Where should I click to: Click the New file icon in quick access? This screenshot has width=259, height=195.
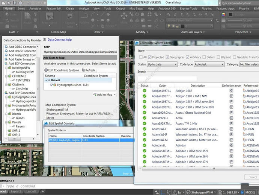click(x=3, y=3)
